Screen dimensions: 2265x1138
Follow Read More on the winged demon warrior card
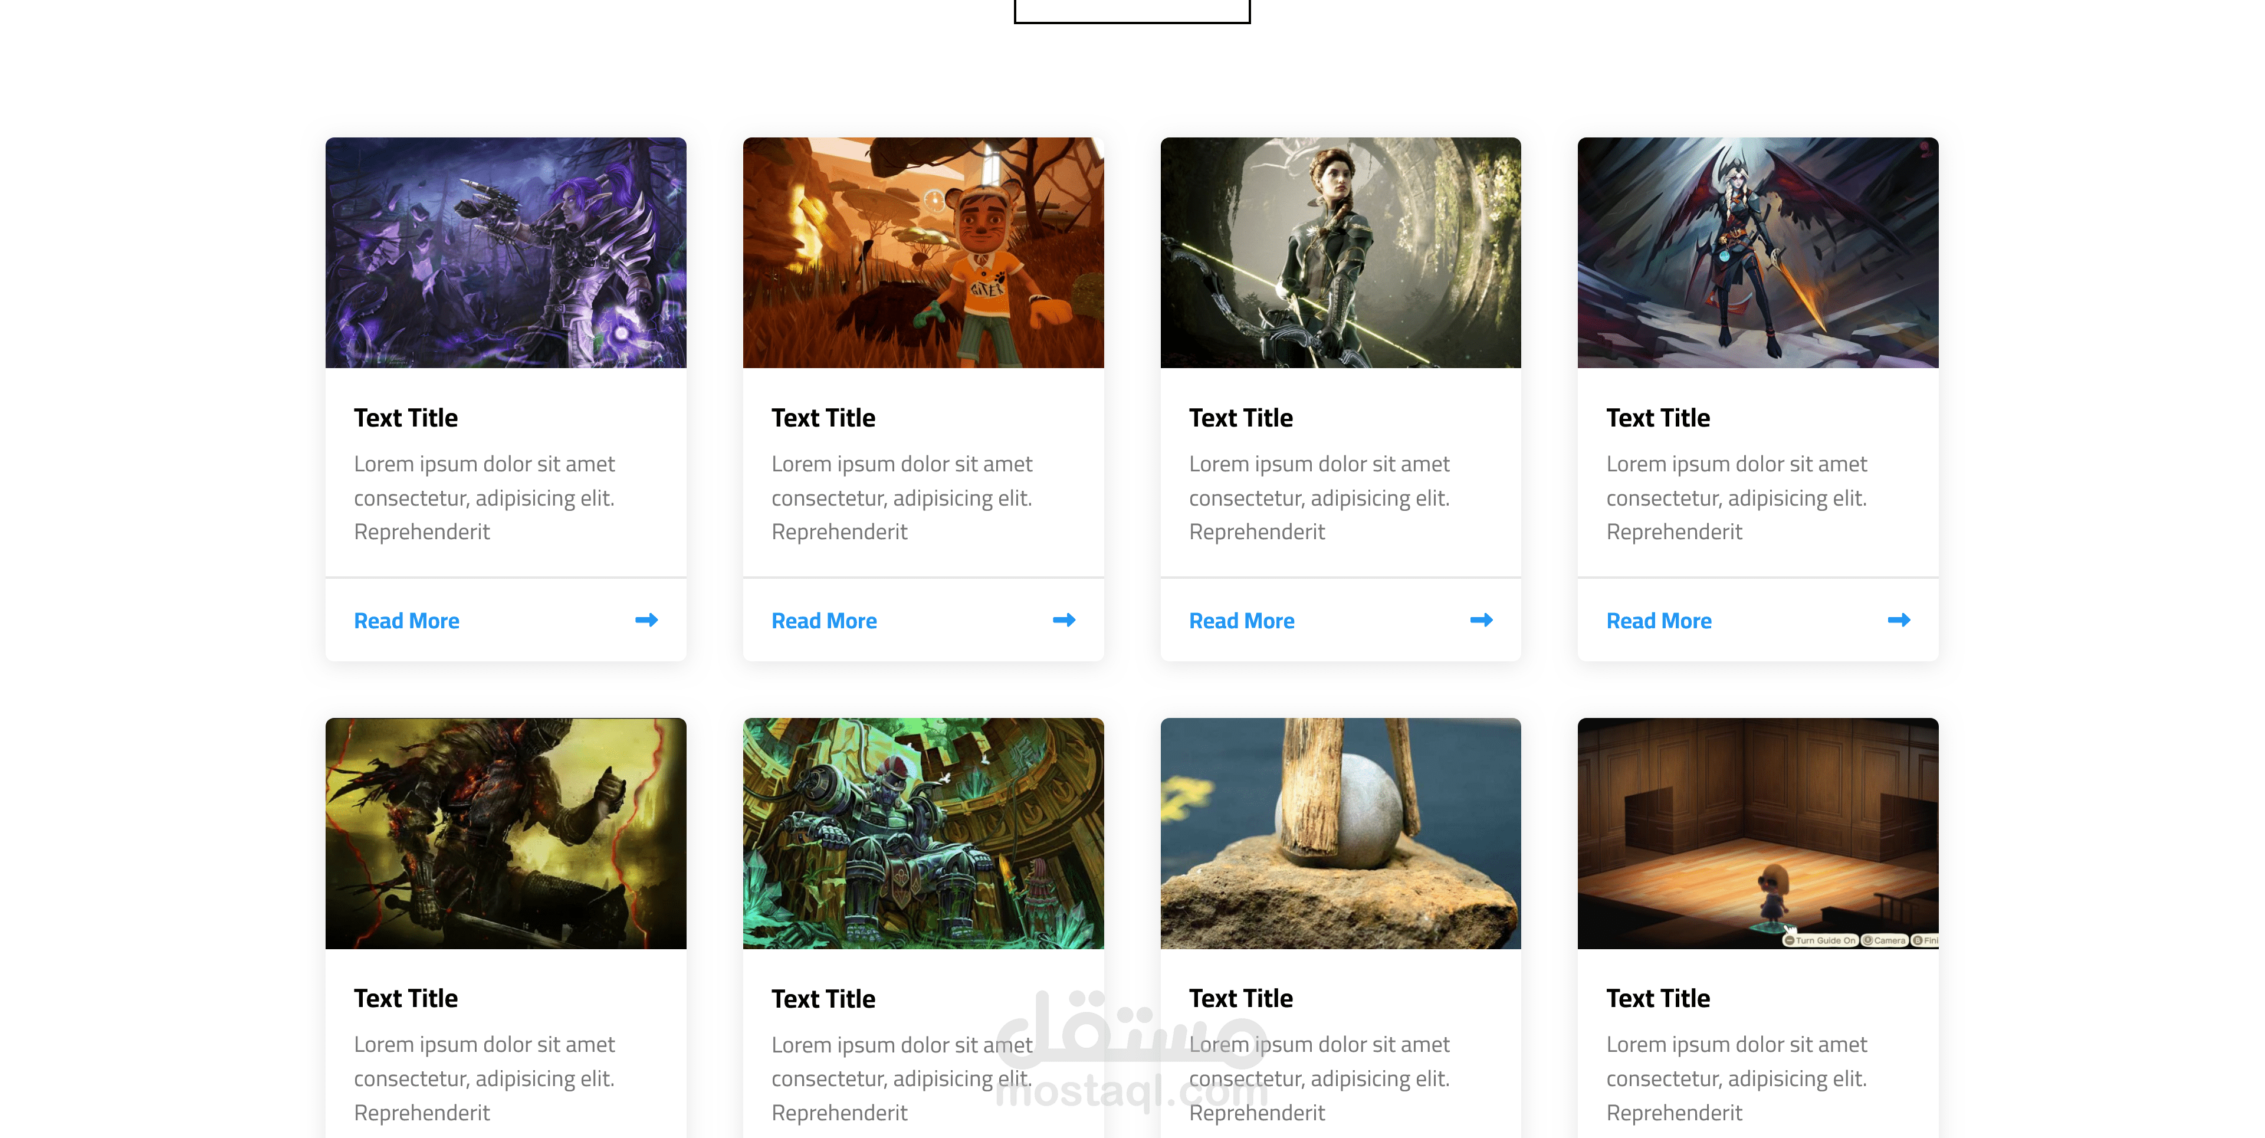[x=1658, y=621]
